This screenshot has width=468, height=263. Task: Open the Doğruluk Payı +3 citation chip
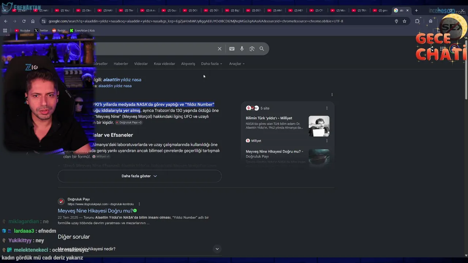tap(129, 122)
